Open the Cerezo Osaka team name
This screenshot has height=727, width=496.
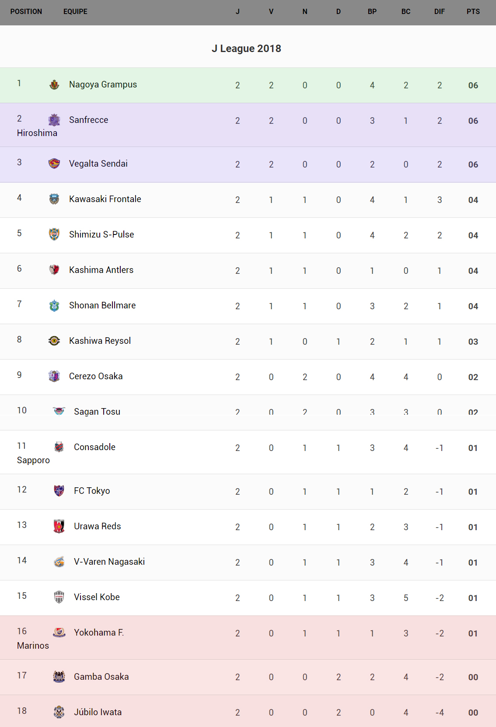tap(96, 376)
